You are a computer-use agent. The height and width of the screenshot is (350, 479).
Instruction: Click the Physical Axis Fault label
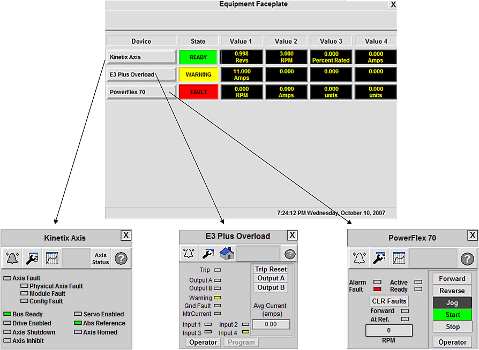(56, 286)
